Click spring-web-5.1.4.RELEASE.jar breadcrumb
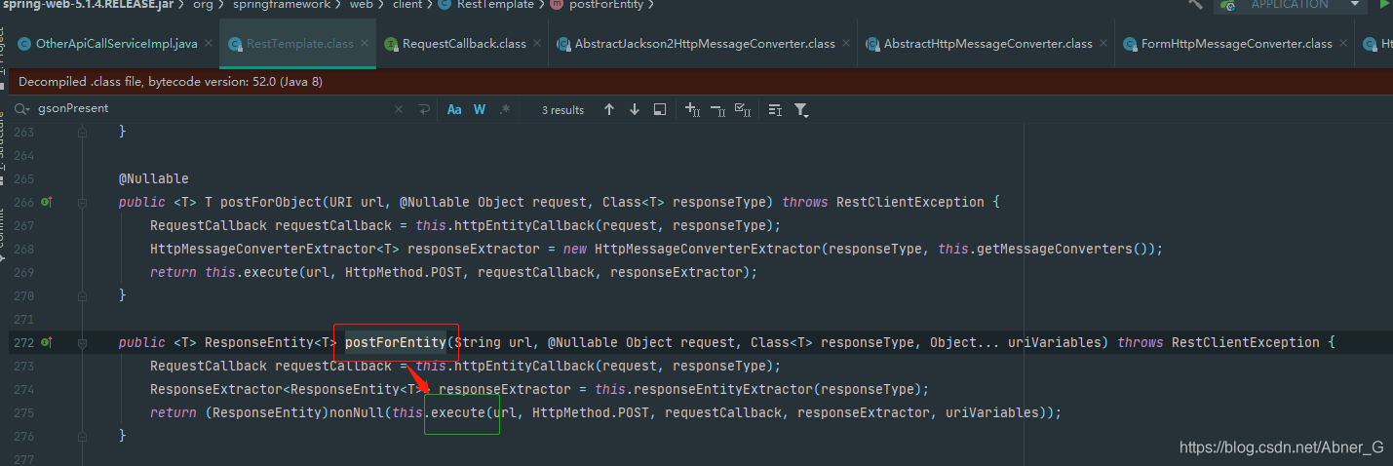 (x=90, y=5)
